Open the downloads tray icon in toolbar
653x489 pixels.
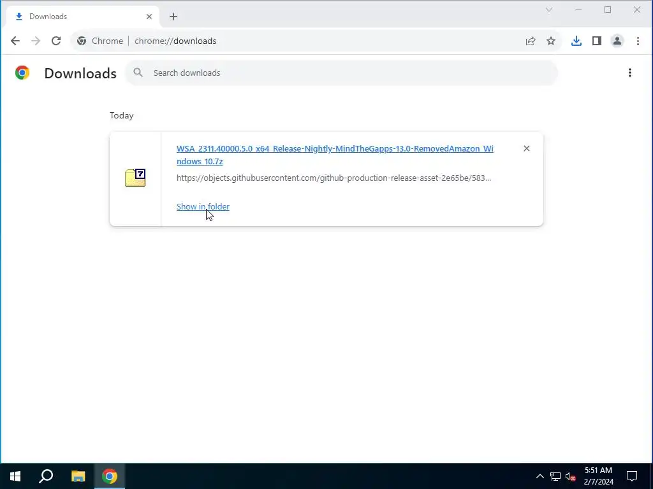576,41
